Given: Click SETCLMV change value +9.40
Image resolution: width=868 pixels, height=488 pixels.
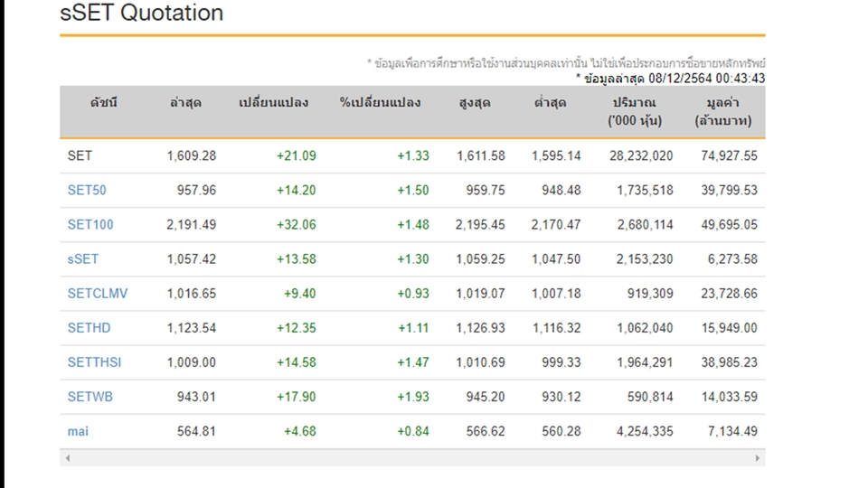Looking at the screenshot, I should [299, 293].
